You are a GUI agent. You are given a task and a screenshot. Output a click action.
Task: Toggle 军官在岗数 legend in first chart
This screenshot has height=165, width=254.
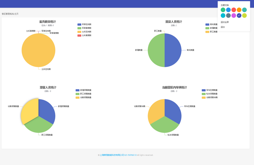[x=84, y=24]
